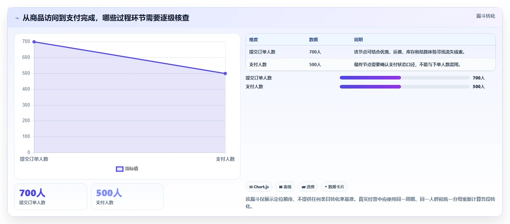Select the Chart.js chip
The width and height of the screenshot is (510, 224).
pyautogui.click(x=259, y=187)
